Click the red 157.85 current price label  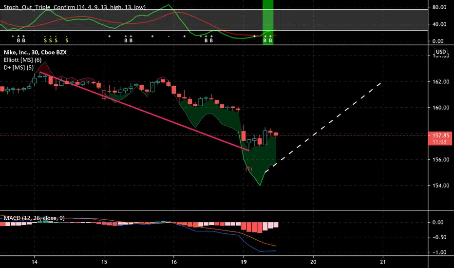point(440,138)
